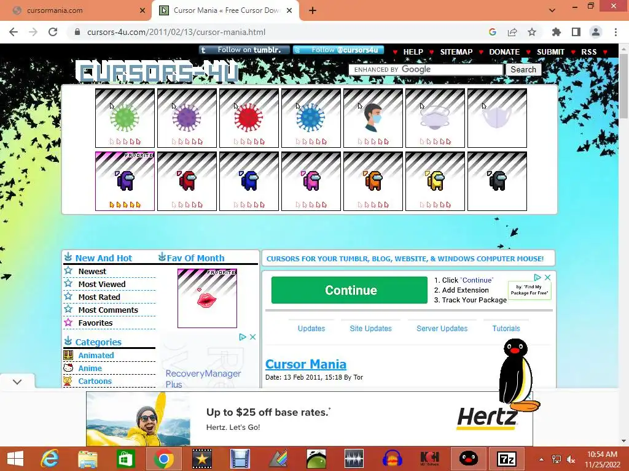Image resolution: width=629 pixels, height=471 pixels.
Task: Click the Follow @cursors4u Twitter button
Action: [338, 50]
